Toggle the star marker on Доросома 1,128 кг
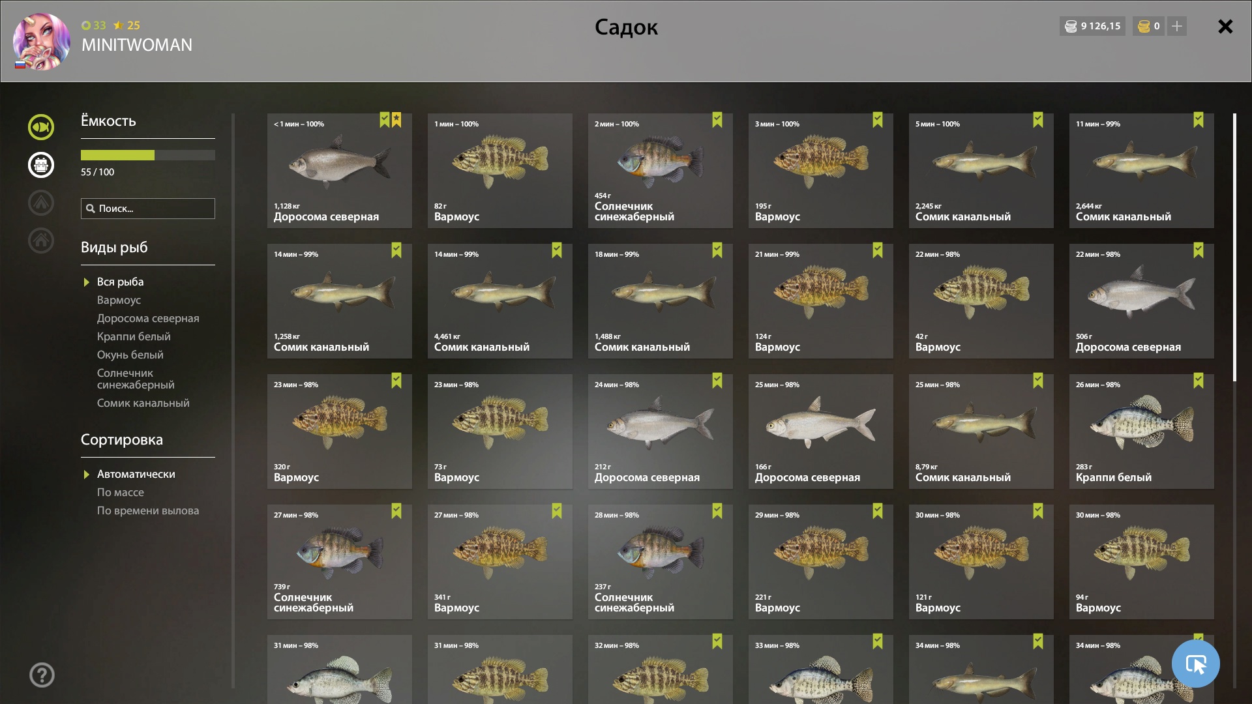Viewport: 1252px width, 704px height. click(396, 120)
